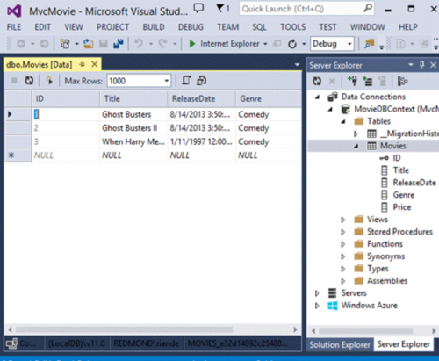Click the Internet Explorer run button label
The image size is (439, 361).
(x=230, y=44)
